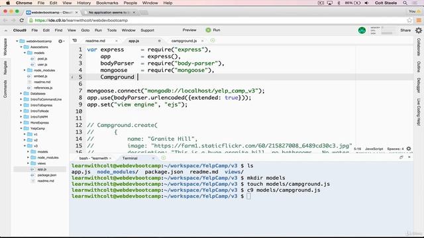Click Bluetooth icon in menu bar
Viewport: 424px width, 238px height.
point(339,3)
